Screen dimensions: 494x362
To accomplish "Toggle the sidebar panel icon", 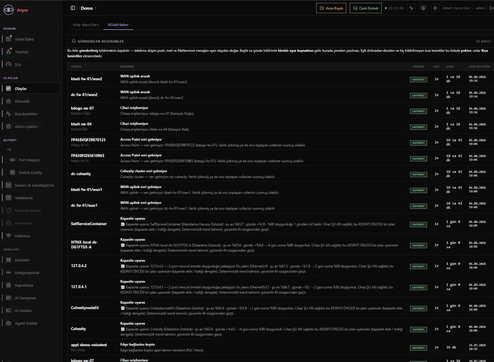I will pyautogui.click(x=73, y=8).
